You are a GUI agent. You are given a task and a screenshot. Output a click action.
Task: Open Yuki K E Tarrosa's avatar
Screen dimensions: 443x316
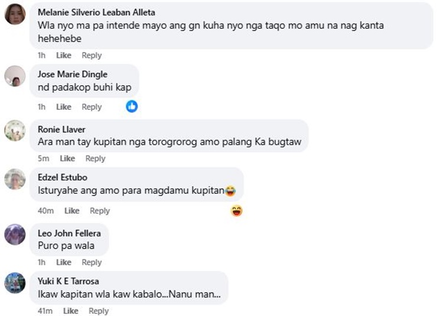[x=15, y=283]
